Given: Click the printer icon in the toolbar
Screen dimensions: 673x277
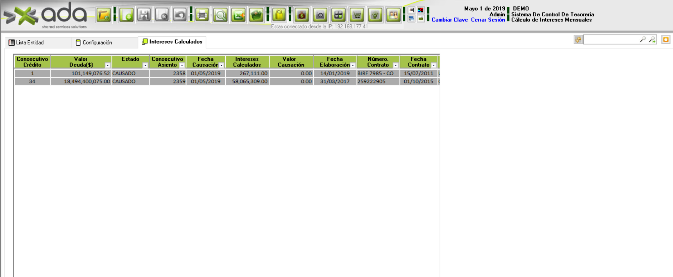Looking at the screenshot, I should tap(202, 15).
